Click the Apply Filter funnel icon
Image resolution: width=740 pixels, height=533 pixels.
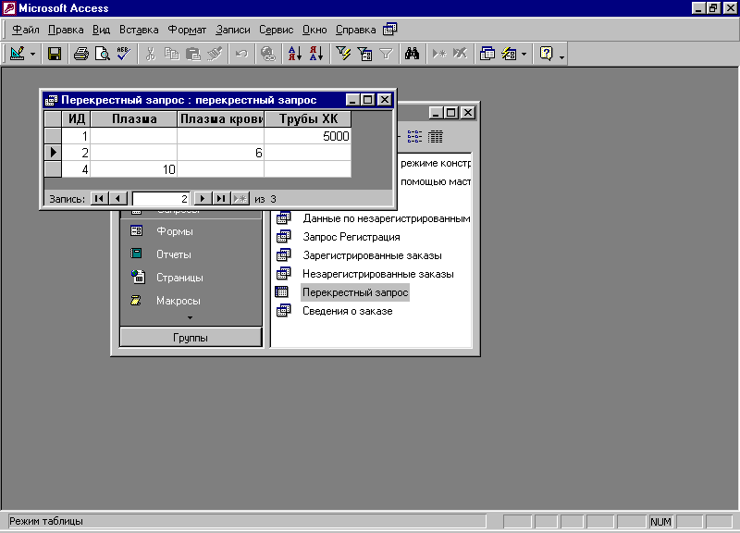tap(386, 54)
